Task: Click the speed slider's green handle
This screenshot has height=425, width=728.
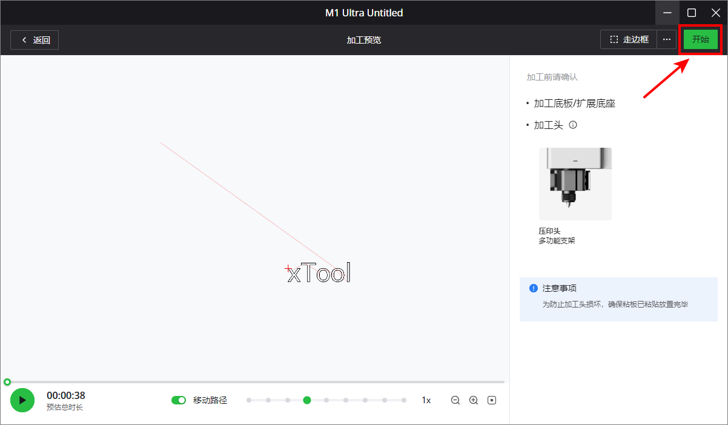Action: [x=307, y=400]
